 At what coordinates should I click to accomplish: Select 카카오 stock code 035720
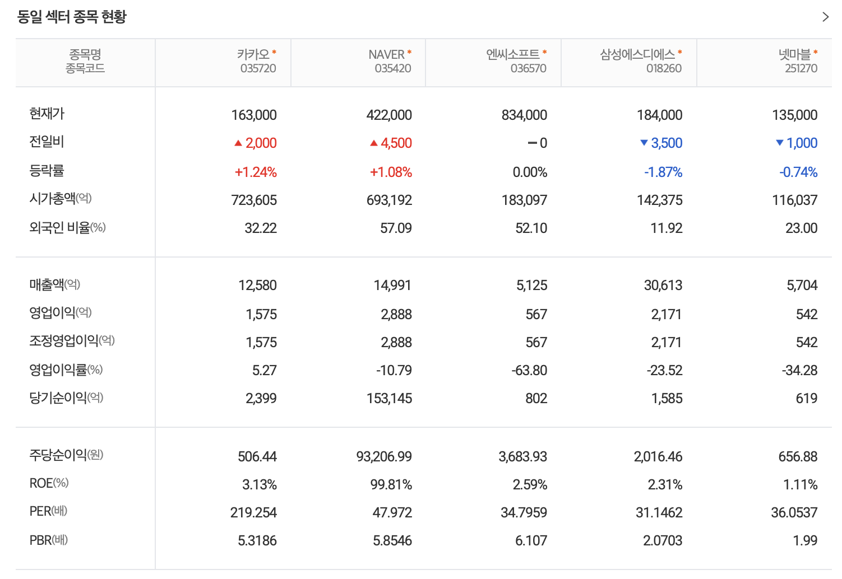pos(258,68)
